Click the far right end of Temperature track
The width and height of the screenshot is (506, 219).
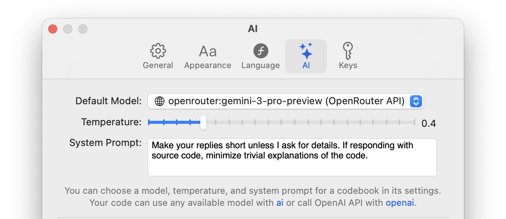coord(413,122)
